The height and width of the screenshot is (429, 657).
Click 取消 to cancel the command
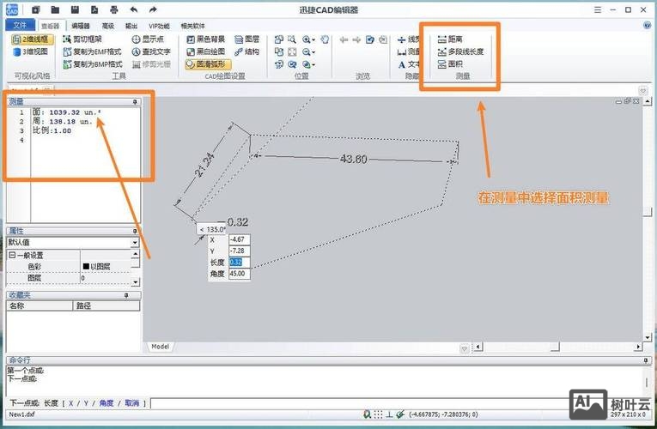tap(131, 403)
